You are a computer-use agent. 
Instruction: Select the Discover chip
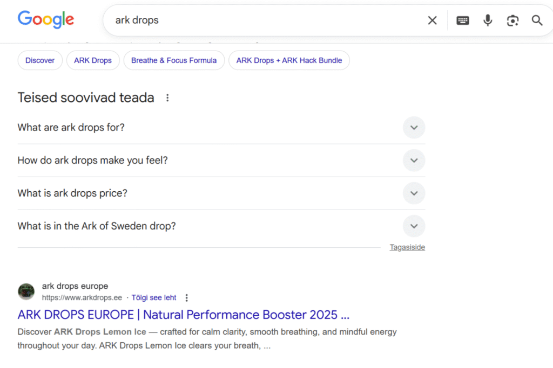(x=40, y=60)
